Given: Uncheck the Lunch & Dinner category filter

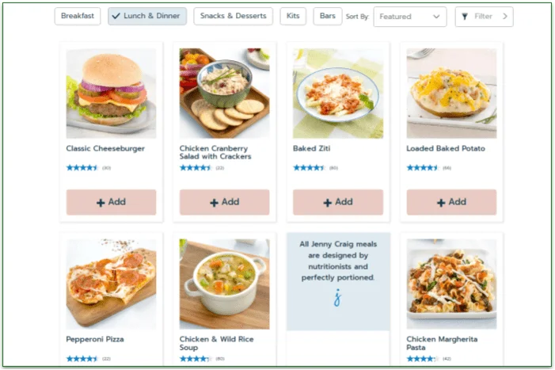Looking at the screenshot, I should click(x=147, y=17).
